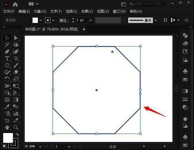Click the stroke weight up-down stepper
The width and height of the screenshot is (194, 150).
click(73, 20)
